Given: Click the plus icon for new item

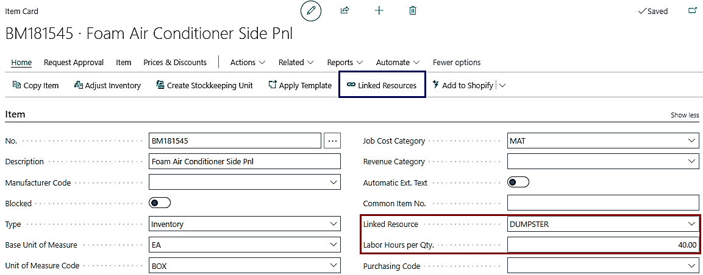Looking at the screenshot, I should click(x=379, y=10).
